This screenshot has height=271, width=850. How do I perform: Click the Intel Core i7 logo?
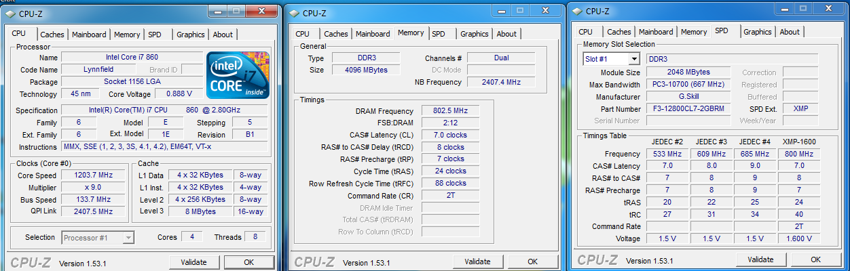point(238,76)
